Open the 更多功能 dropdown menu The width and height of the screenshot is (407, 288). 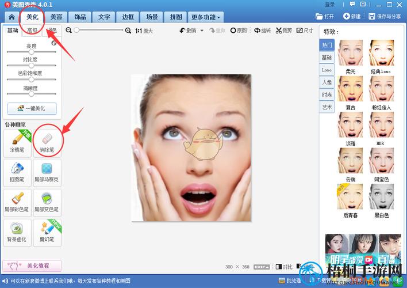206,17
